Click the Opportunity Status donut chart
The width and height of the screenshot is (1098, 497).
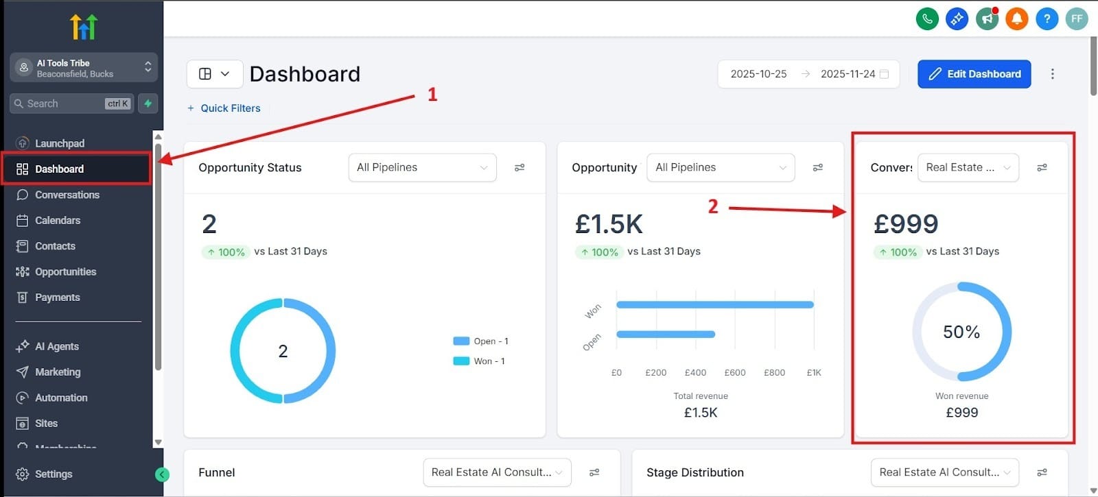283,350
